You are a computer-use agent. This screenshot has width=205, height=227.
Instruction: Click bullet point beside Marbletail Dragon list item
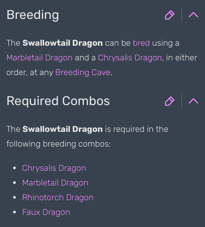14,183
